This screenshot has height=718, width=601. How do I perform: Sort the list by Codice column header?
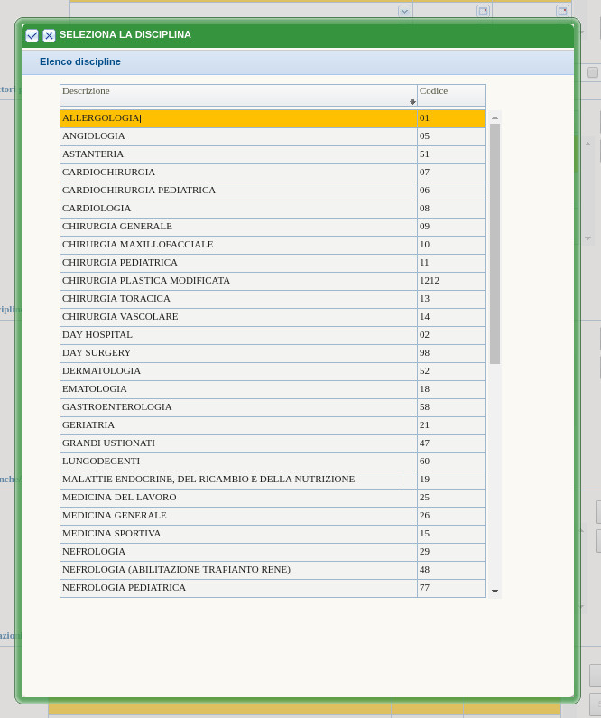tap(451, 91)
